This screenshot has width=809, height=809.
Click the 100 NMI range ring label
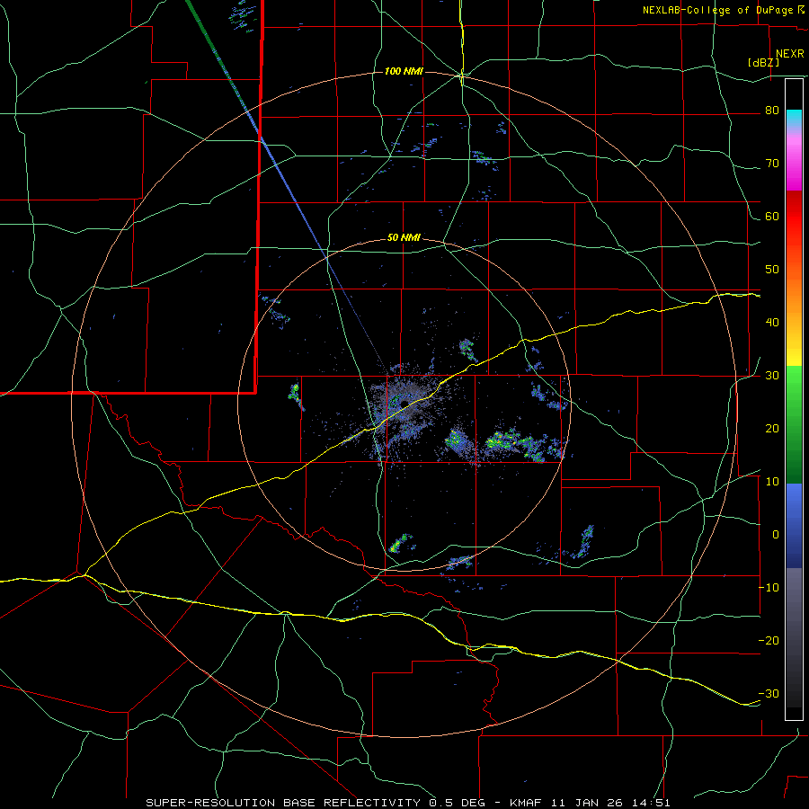tap(404, 71)
